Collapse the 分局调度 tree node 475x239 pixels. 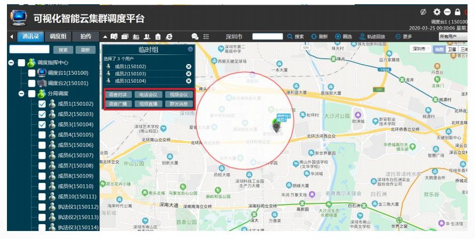21,93
